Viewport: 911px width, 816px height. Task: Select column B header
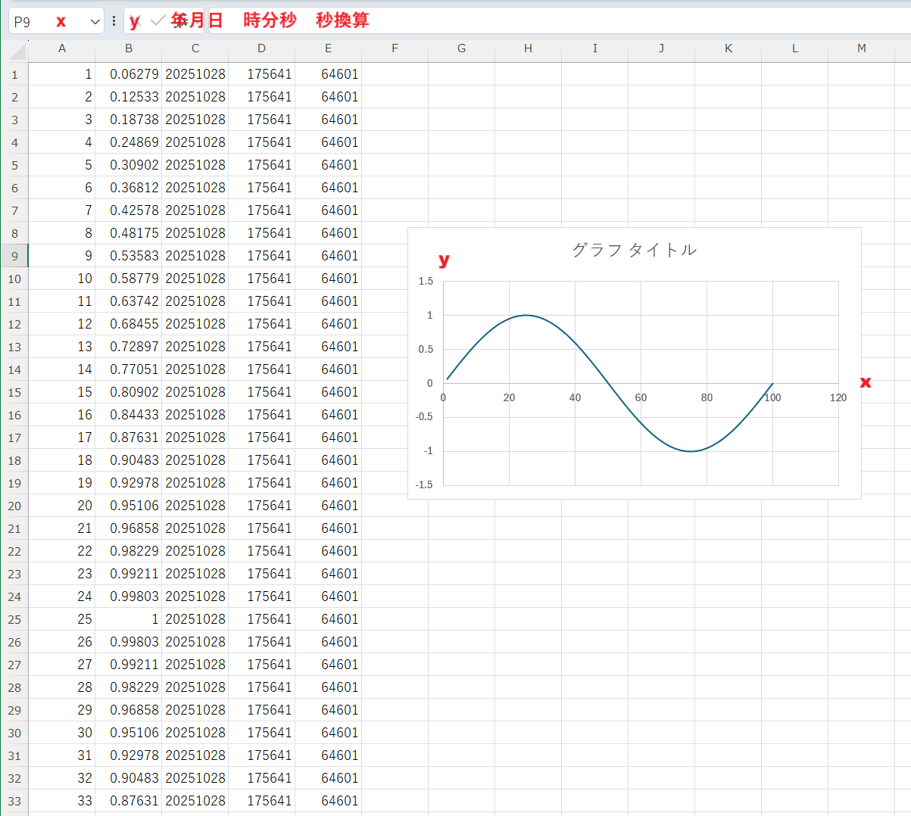(x=128, y=48)
